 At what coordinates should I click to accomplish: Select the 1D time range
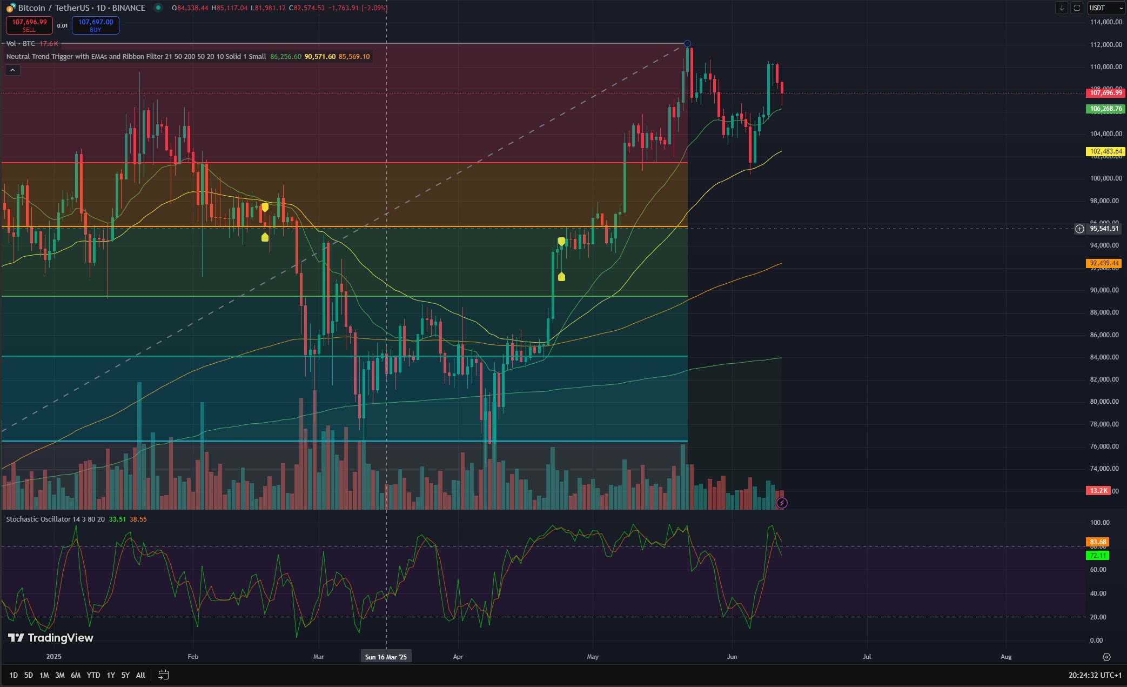[14, 675]
